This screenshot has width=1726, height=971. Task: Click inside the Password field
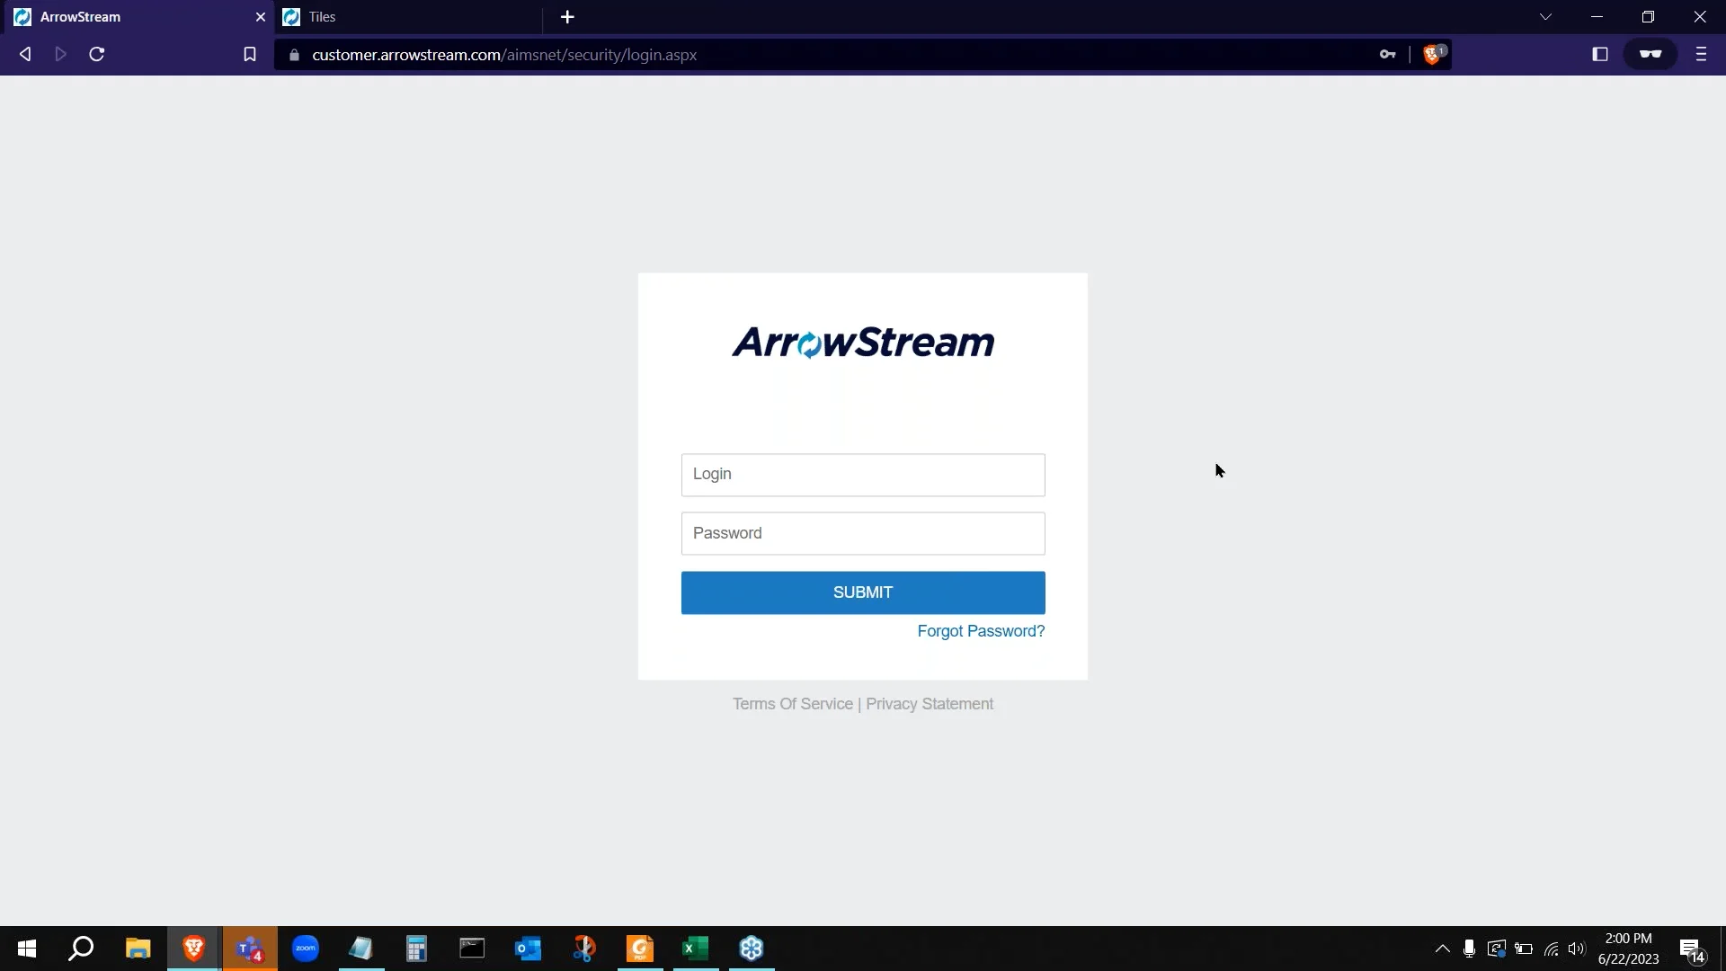coord(862,533)
